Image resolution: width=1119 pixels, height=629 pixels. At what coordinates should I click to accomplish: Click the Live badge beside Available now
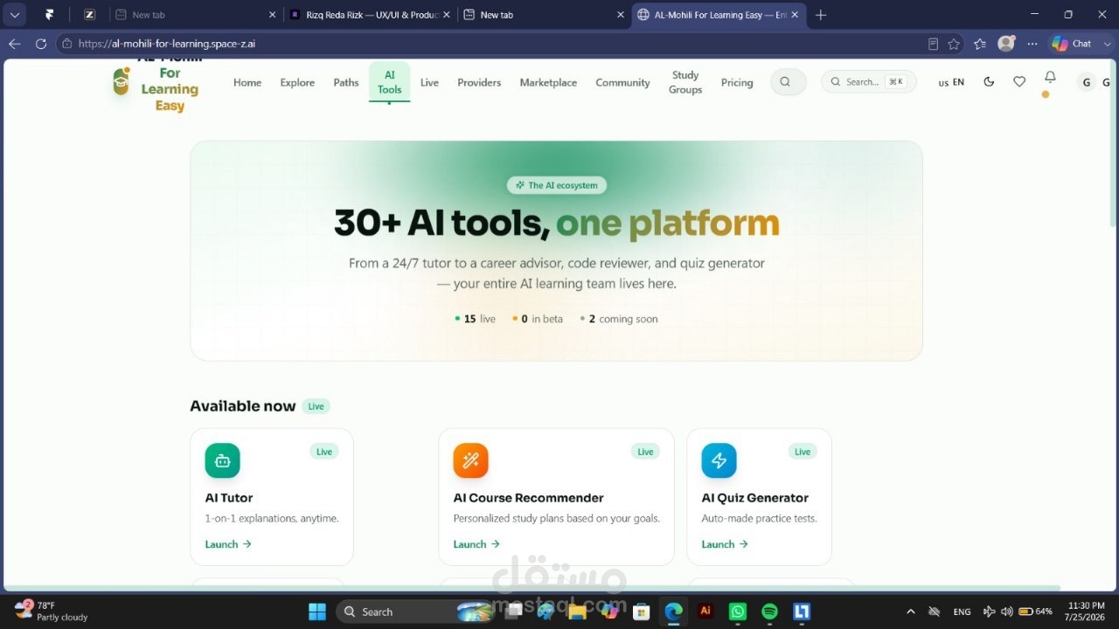[316, 406]
